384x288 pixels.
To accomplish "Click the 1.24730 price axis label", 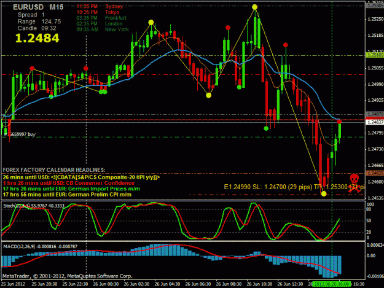I will click(x=375, y=149).
